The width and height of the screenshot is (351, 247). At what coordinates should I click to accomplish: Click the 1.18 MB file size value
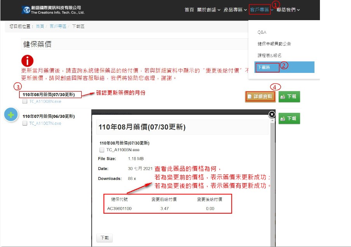[136, 159]
